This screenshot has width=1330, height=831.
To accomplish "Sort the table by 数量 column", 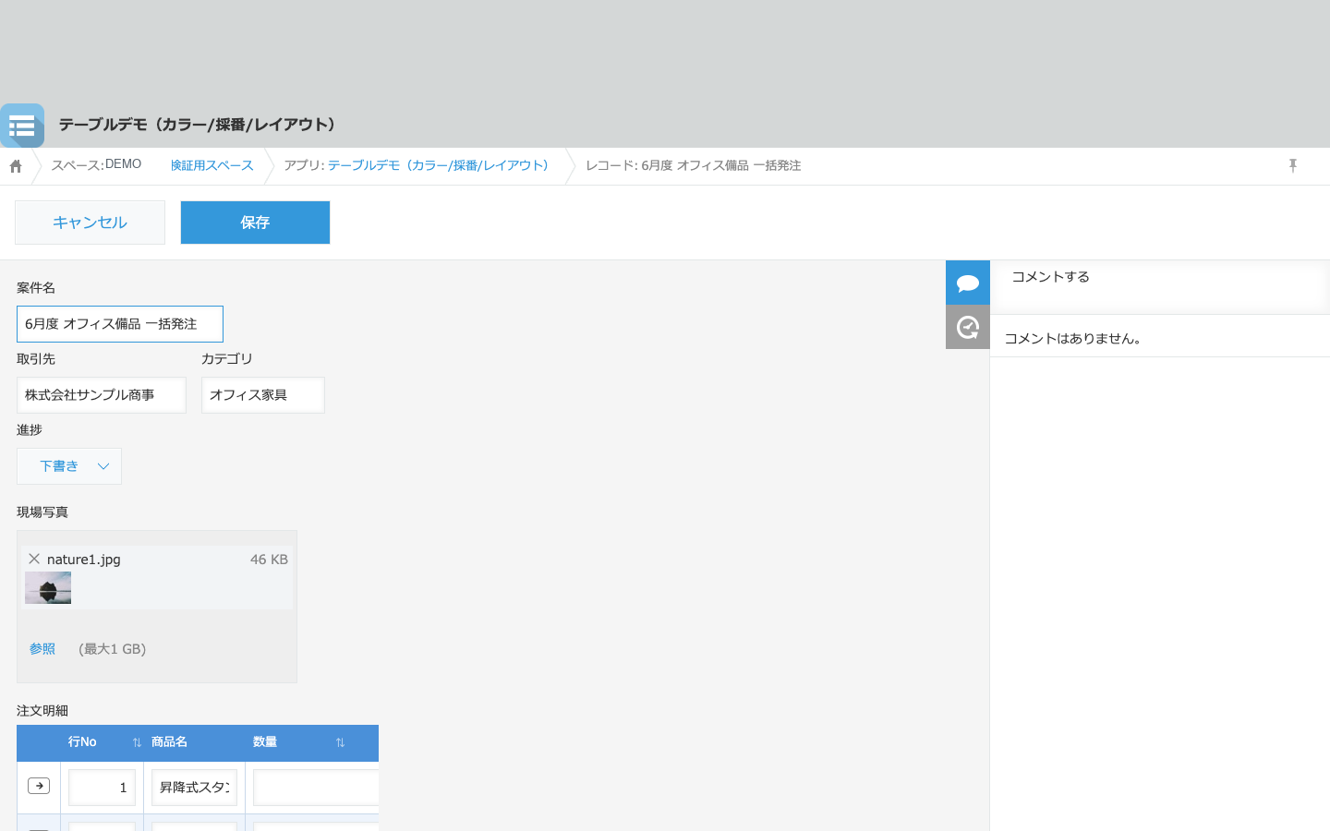I will 340,742.
